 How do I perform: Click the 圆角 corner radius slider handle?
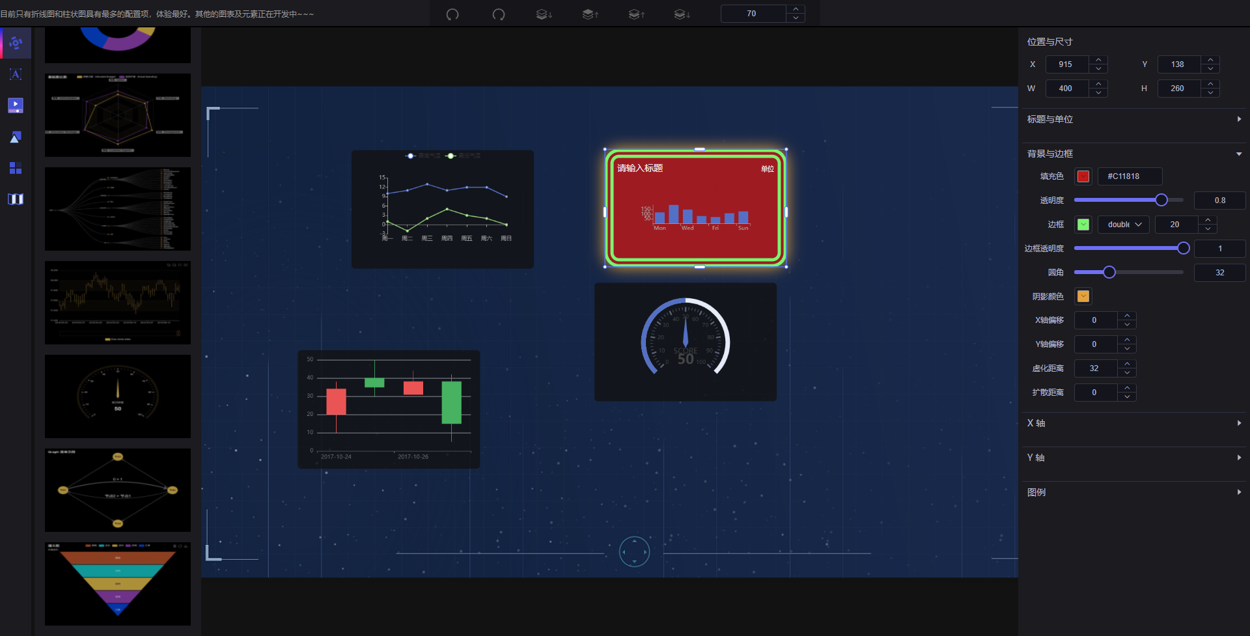1109,272
